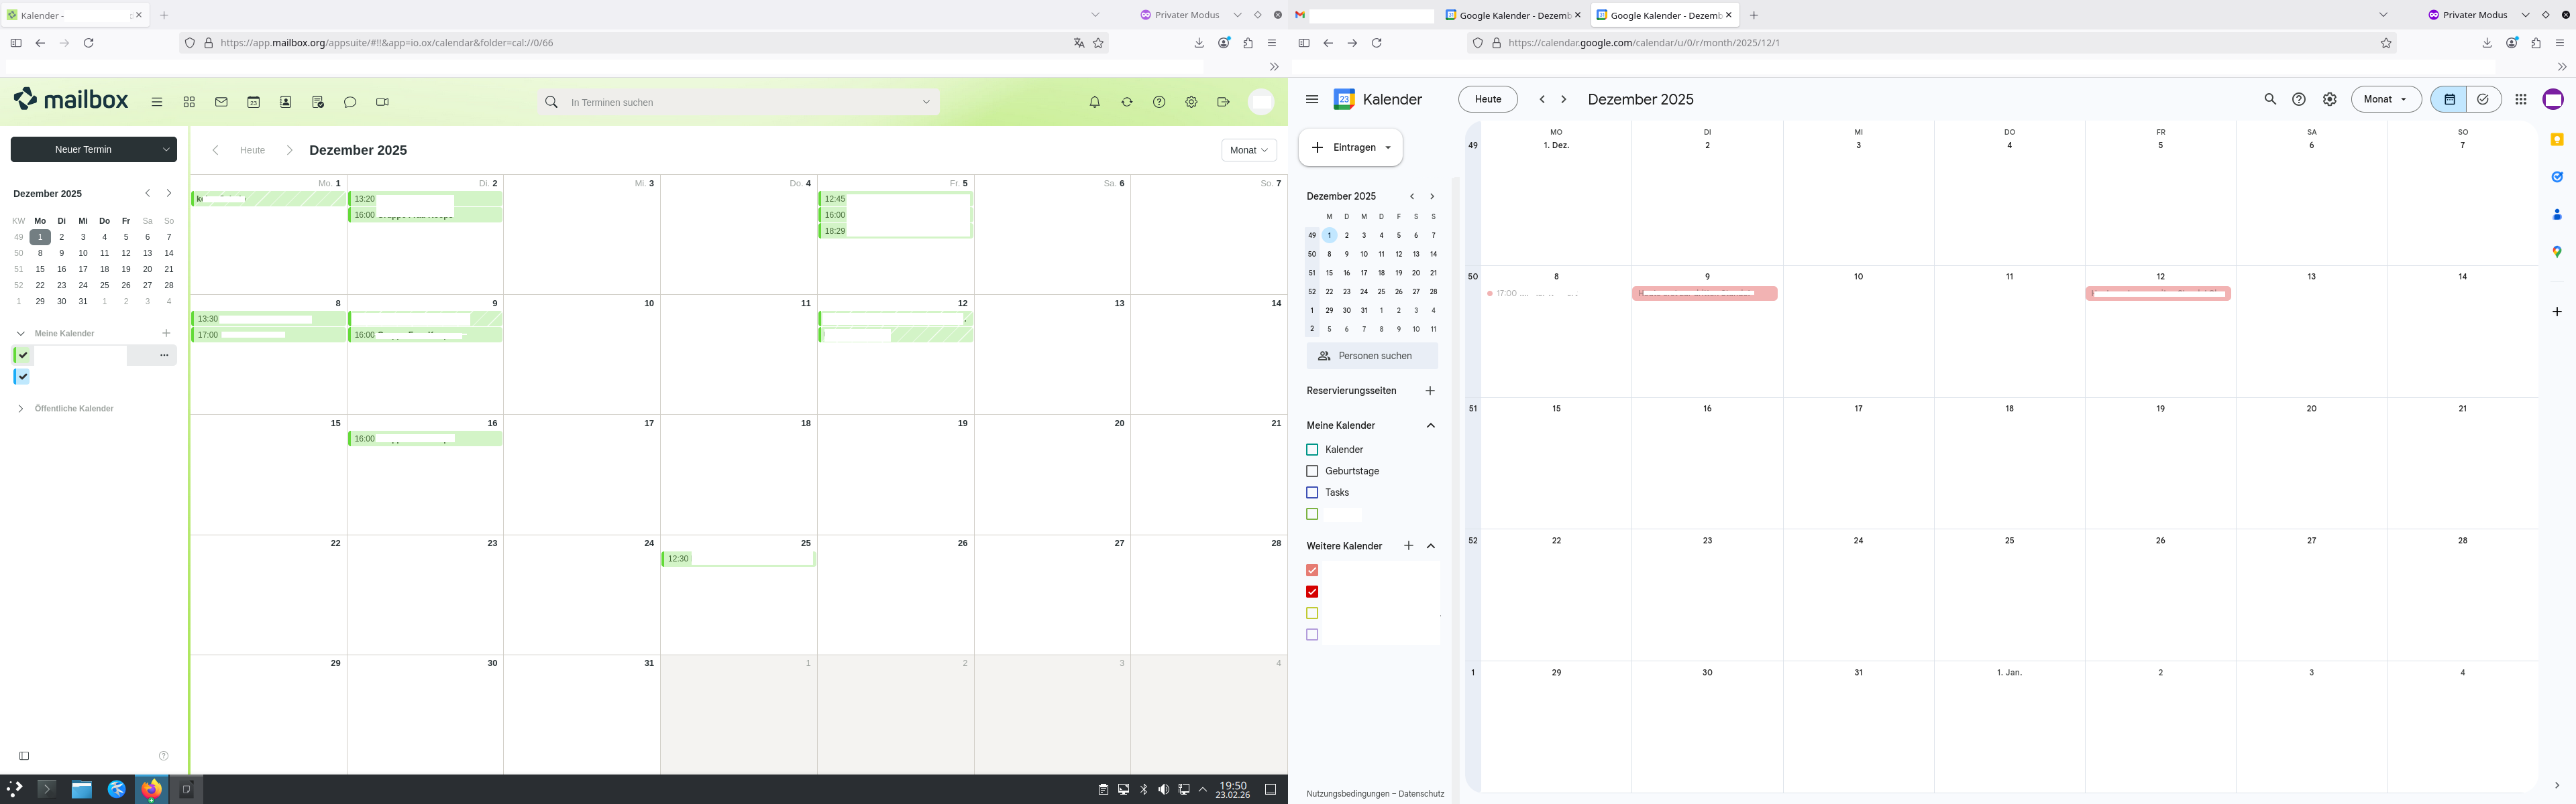Open Google Calendar search icon
The image size is (2576, 804).
click(x=2269, y=99)
